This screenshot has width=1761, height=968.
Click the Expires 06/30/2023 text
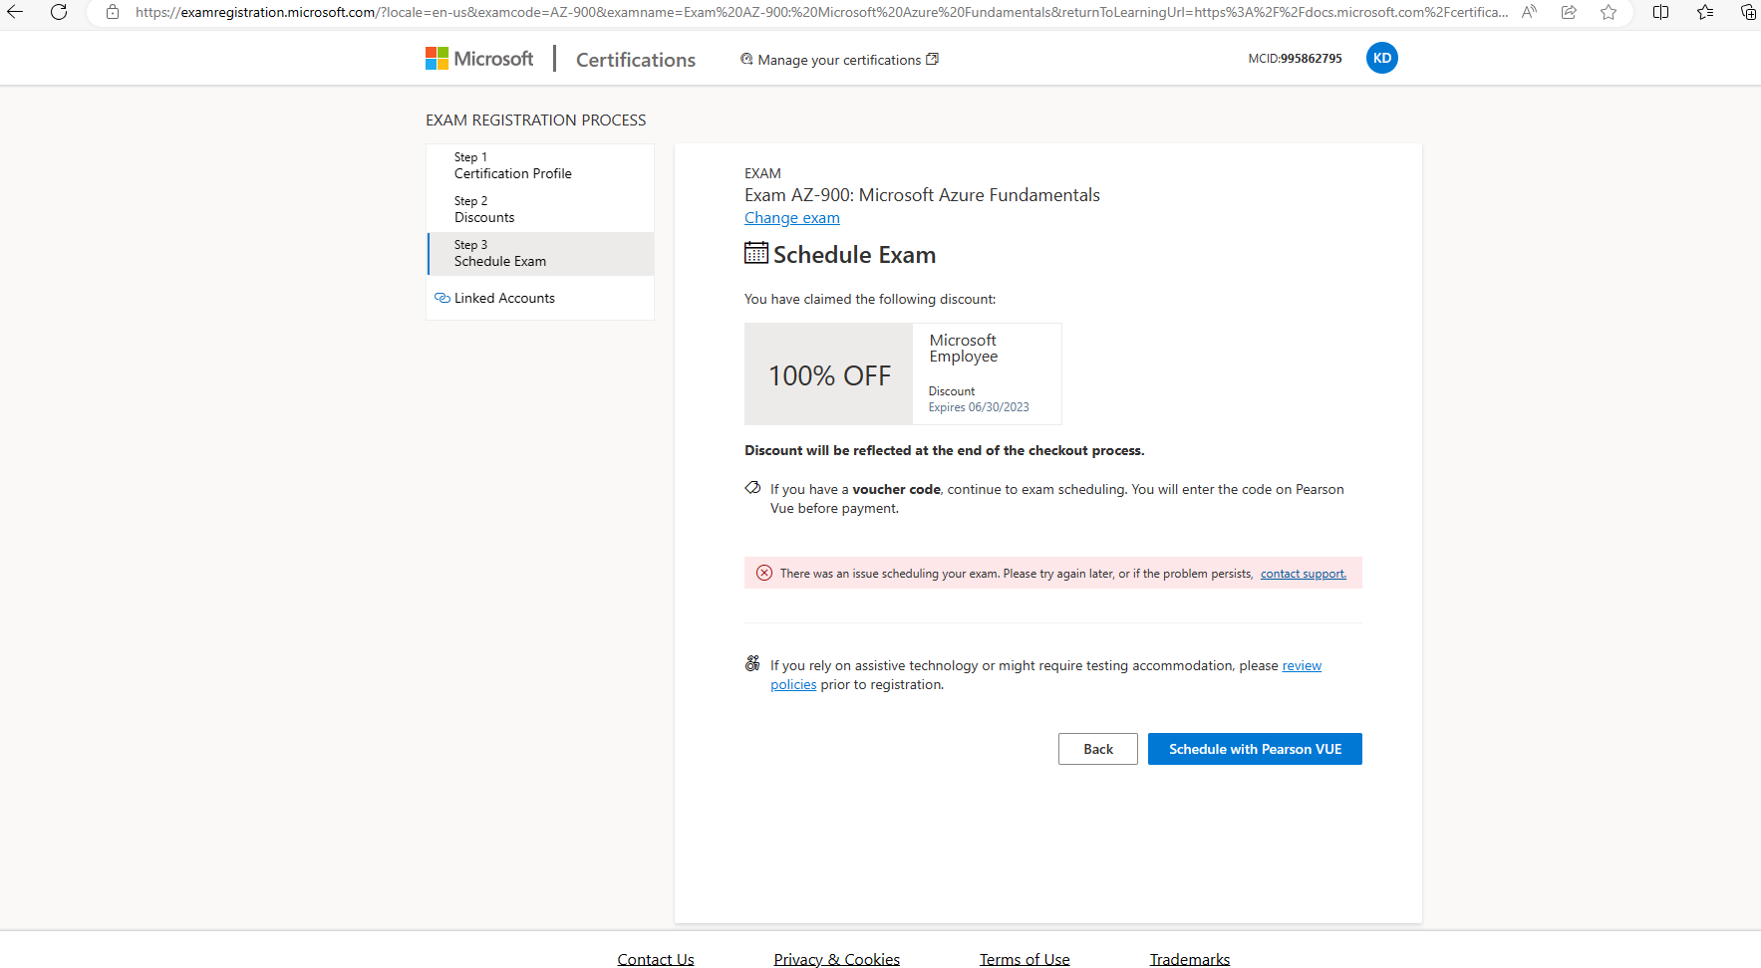(x=979, y=407)
